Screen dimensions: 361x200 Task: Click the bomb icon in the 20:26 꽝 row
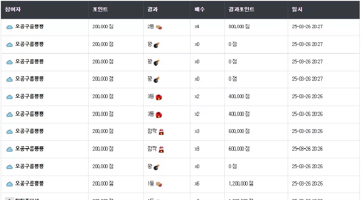(x=156, y=167)
